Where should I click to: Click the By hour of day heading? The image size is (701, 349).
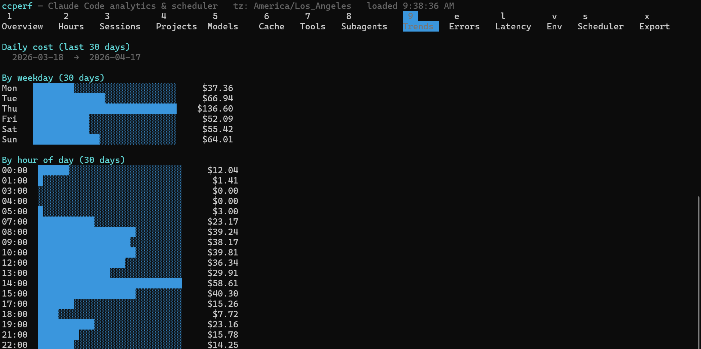(x=64, y=160)
